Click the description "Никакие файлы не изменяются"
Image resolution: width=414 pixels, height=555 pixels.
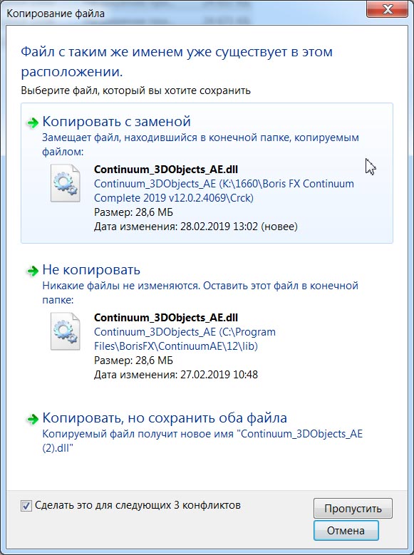click(200, 292)
